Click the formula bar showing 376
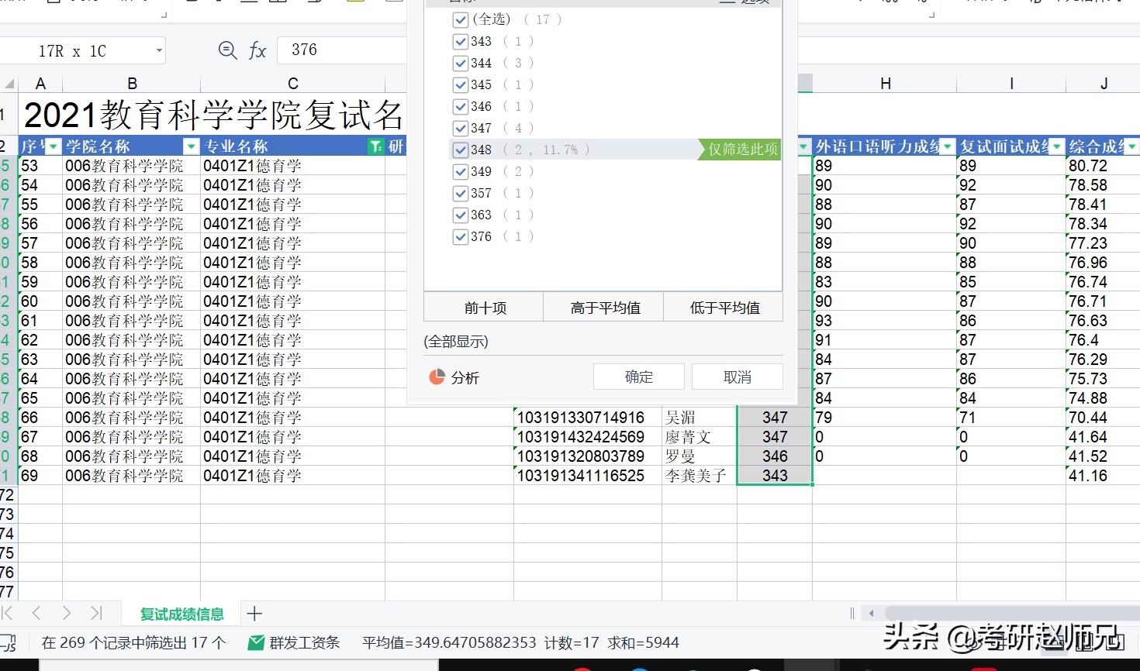This screenshot has height=671, width=1140. pyautogui.click(x=341, y=50)
